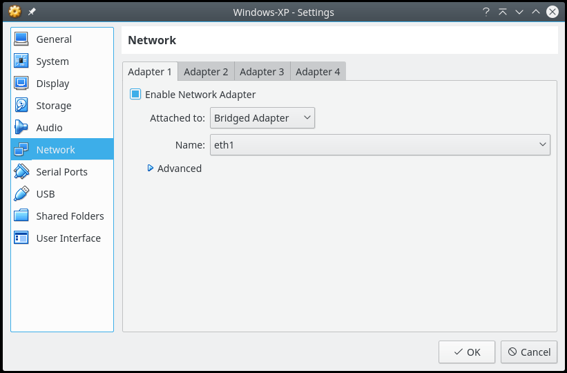Select the Serial Ports icon
Screen dimensions: 567x373
[x=21, y=172]
